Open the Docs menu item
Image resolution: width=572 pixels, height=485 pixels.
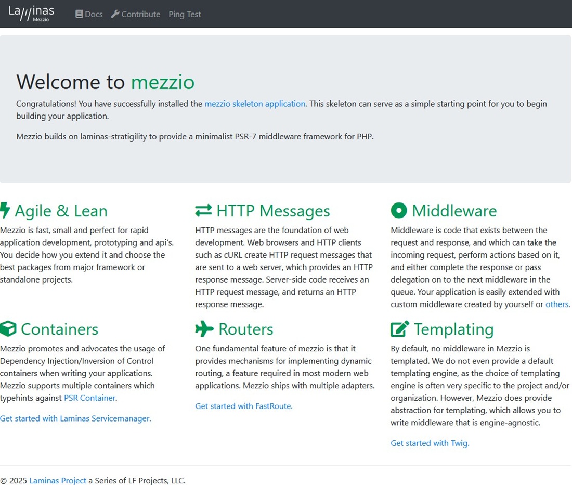tap(89, 14)
